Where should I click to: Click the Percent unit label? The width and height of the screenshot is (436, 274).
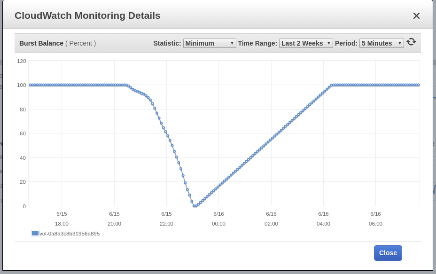[x=81, y=43]
